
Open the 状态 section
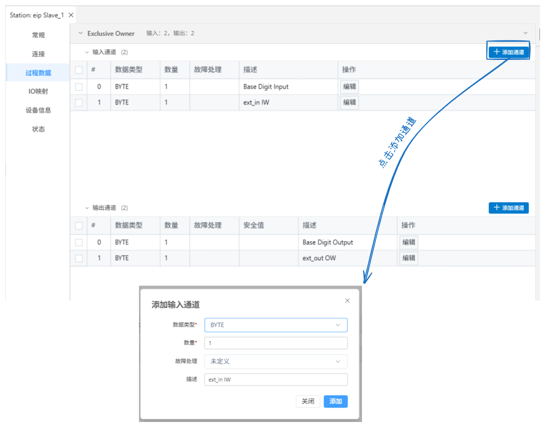click(x=38, y=129)
